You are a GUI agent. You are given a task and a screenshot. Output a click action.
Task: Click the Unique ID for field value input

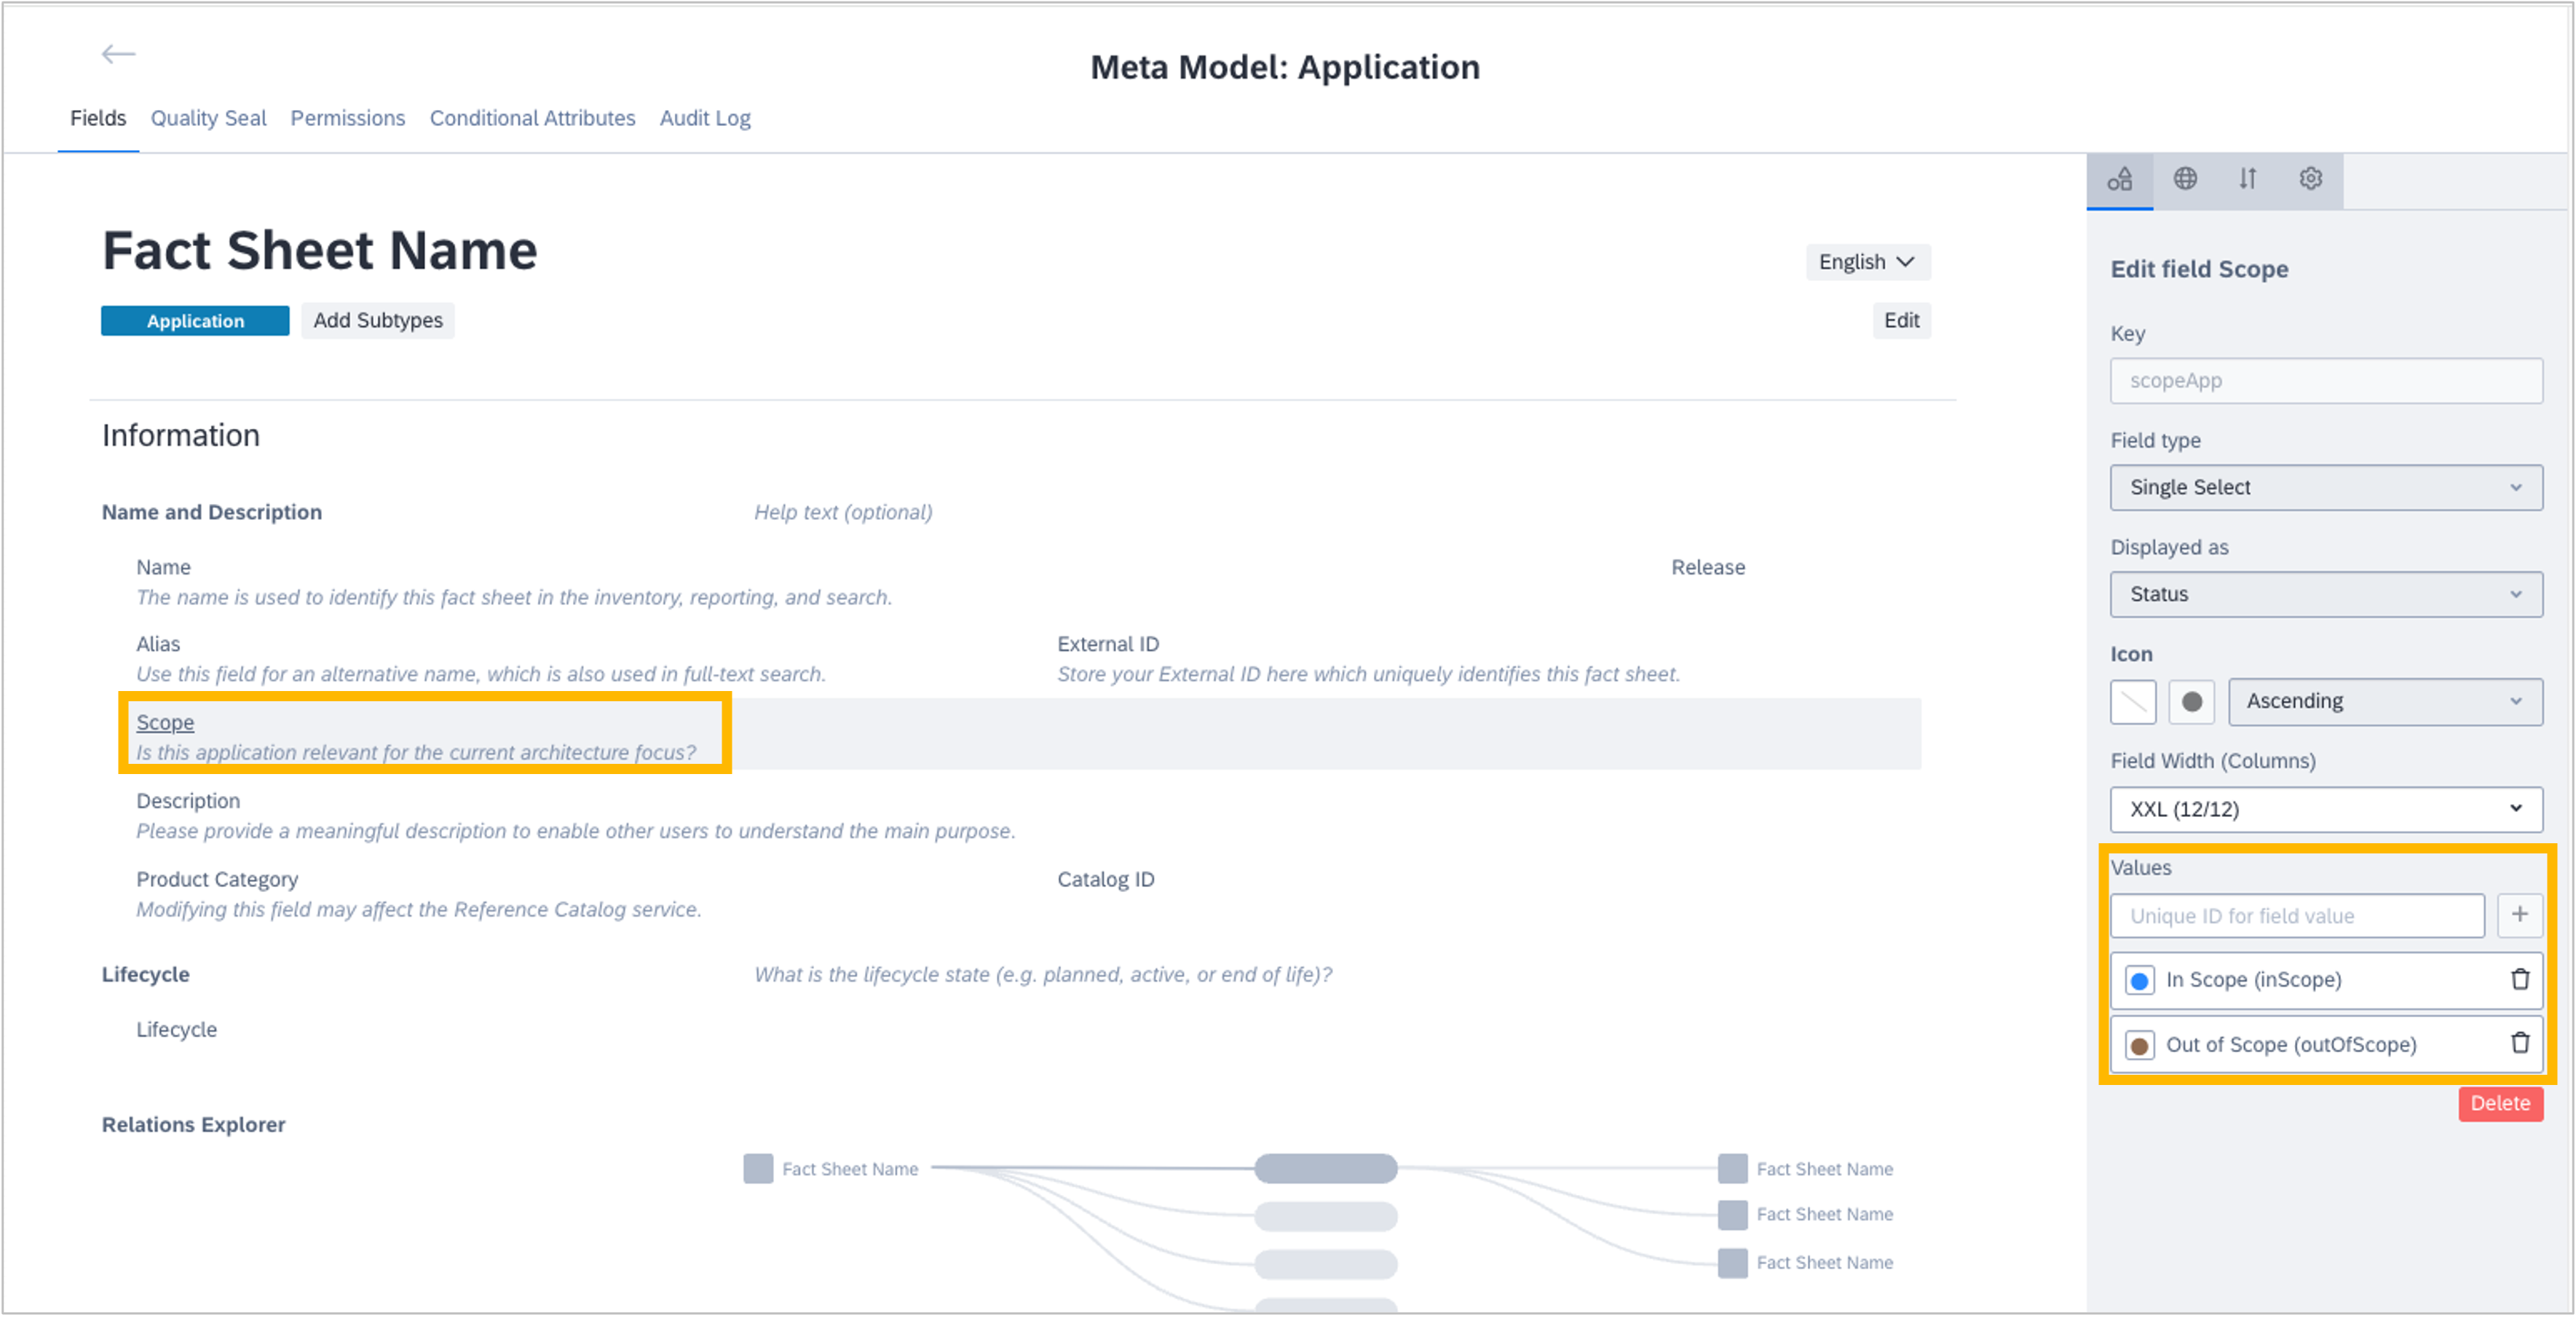2296,915
